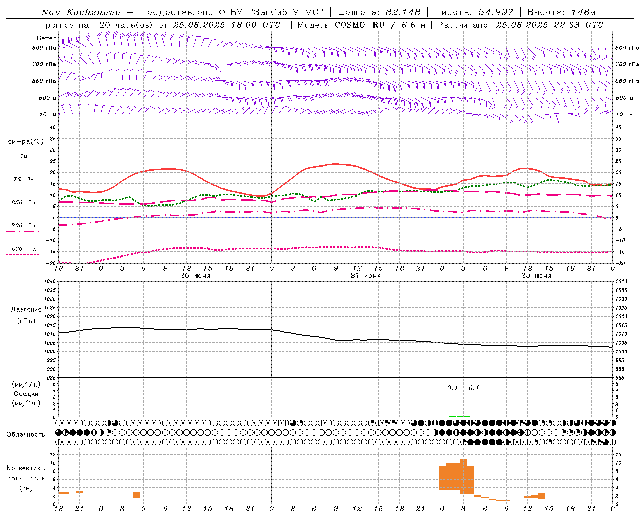Click the 'Конвективн.' convective cloud label
Viewport: 642px width, 513px height.
point(26,468)
